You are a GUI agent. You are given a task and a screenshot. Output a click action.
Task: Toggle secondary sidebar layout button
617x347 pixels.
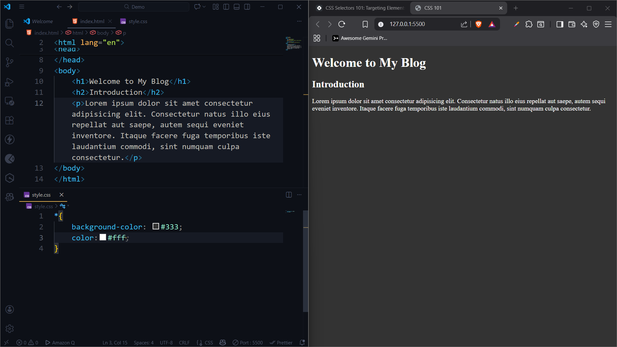tap(247, 7)
